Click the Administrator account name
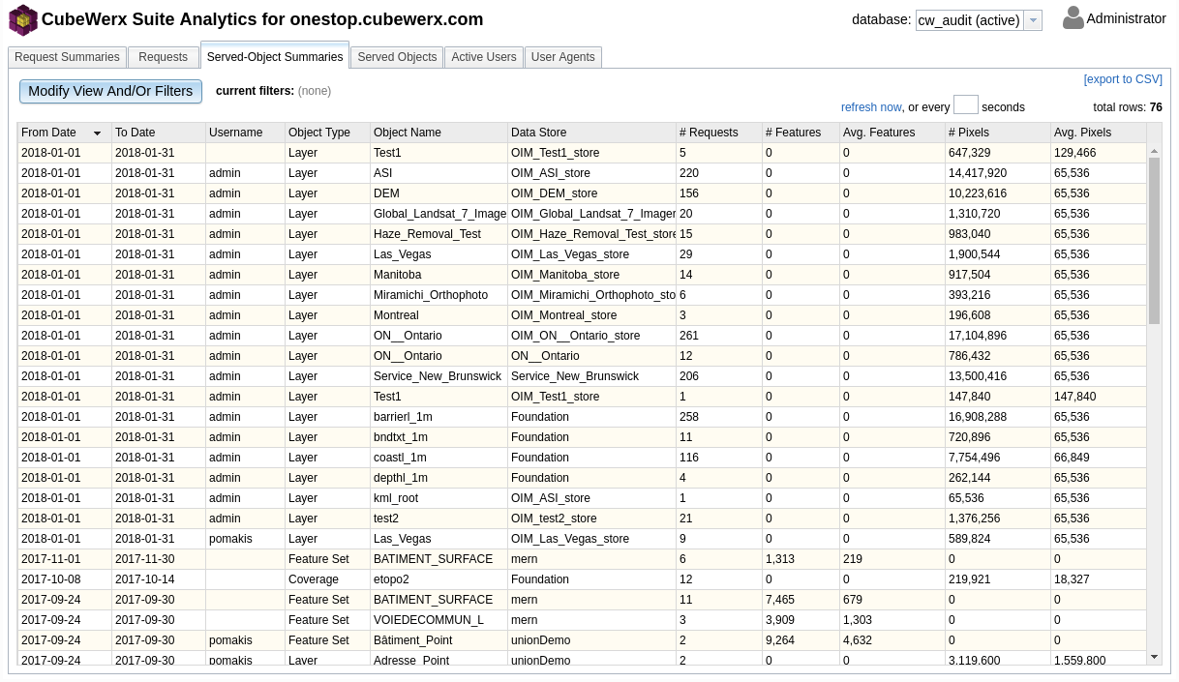Screen dimensions: 1179x682 tap(1126, 18)
